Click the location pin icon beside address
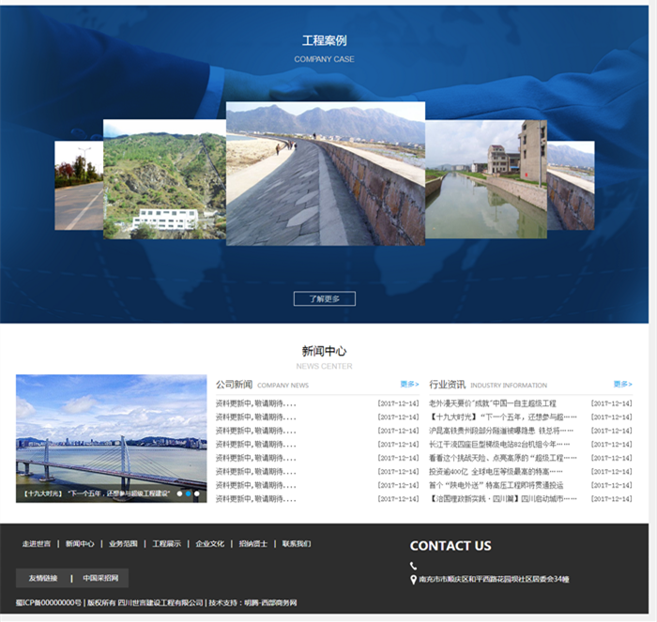 (414, 580)
